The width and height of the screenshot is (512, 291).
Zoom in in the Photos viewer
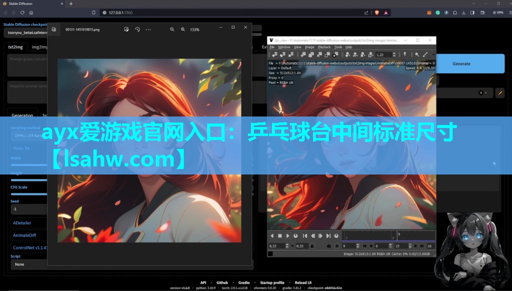point(183,29)
